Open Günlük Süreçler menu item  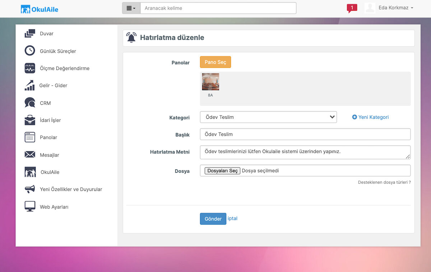click(58, 51)
